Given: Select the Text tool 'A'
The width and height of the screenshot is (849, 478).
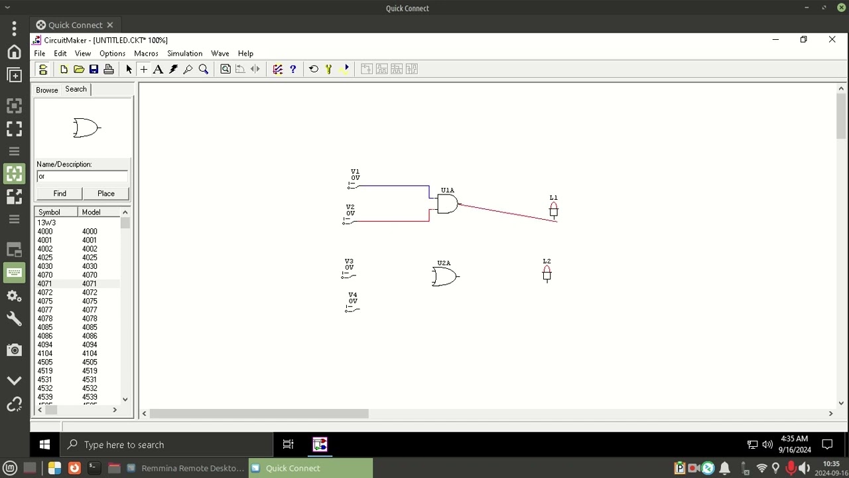Looking at the screenshot, I should pyautogui.click(x=159, y=69).
